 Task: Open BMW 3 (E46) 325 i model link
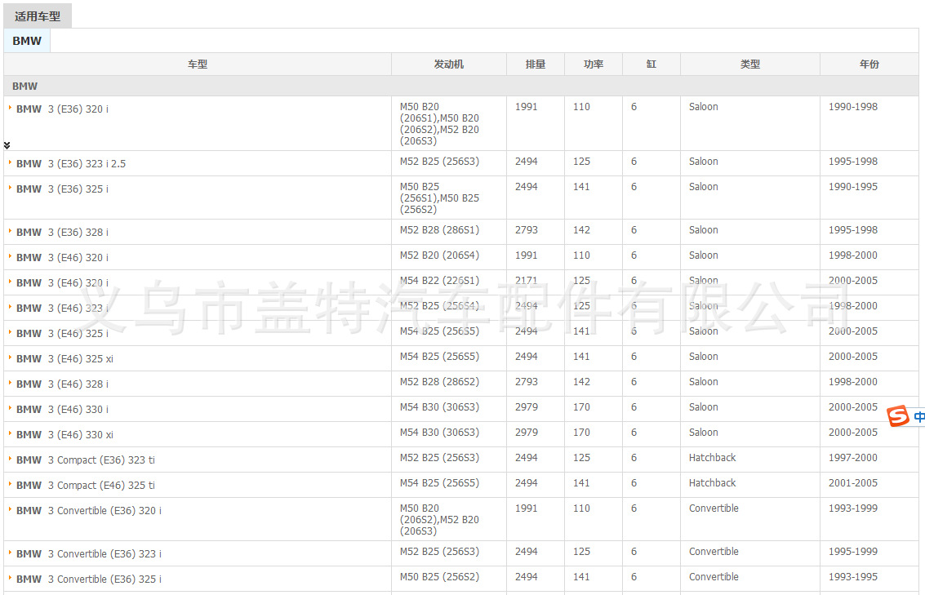coord(63,334)
